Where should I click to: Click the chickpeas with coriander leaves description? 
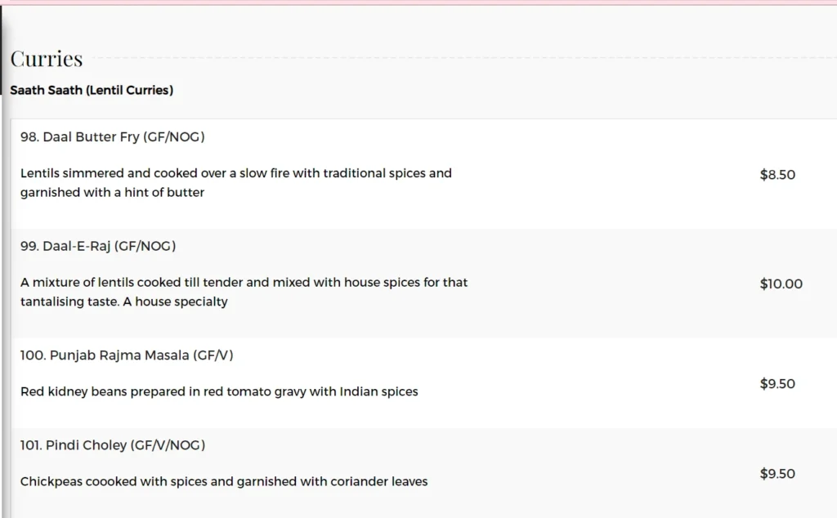point(224,482)
